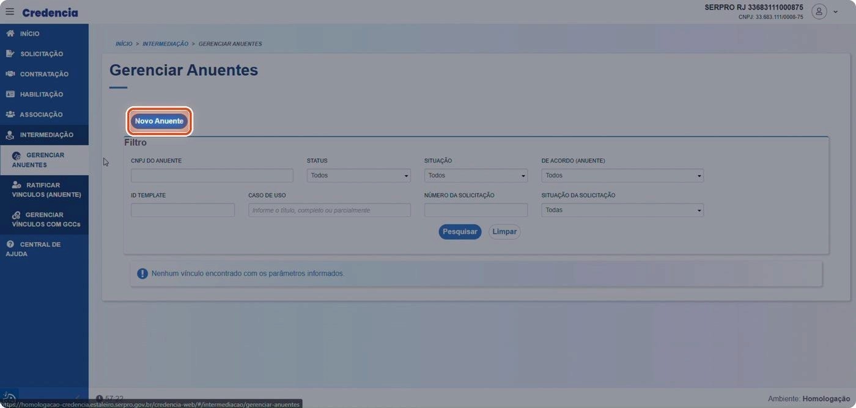Select Gerenciar Anuentes submenu entry
Image resolution: width=856 pixels, height=408 pixels.
point(44,160)
